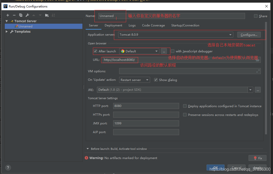Click the OK button

tap(216, 168)
